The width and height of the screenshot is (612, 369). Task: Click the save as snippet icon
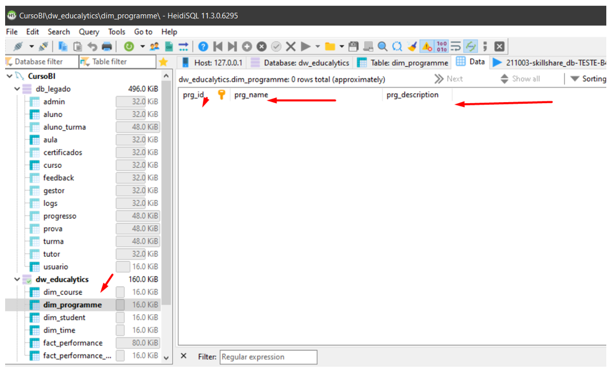click(x=368, y=46)
